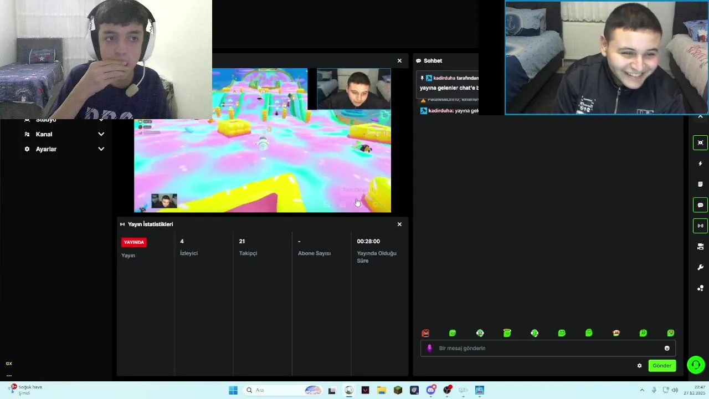
Task: Click the Yayın İstatistikleri panel title
Action: pos(150,224)
